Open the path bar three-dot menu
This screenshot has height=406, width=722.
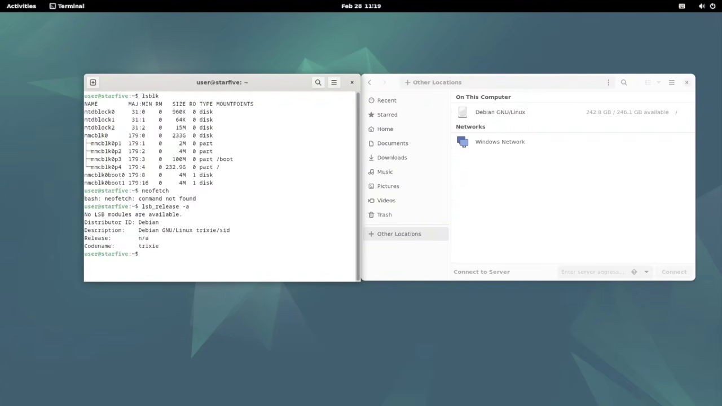608,82
